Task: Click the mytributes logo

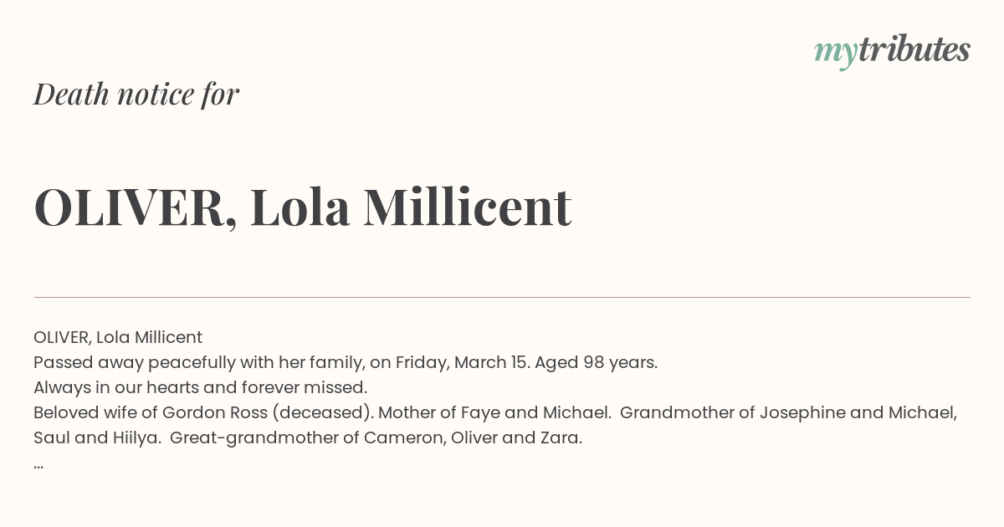Action: click(x=892, y=52)
